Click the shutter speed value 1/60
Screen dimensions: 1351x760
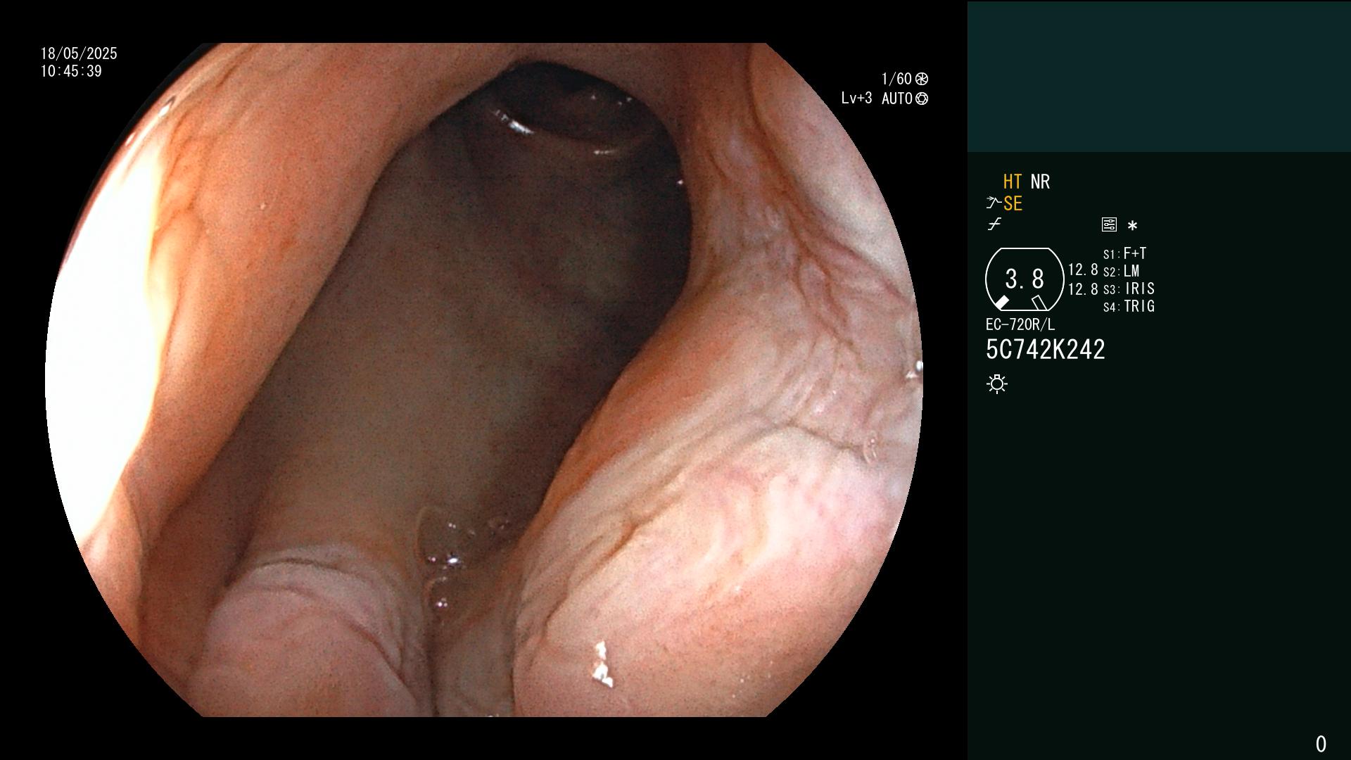pyautogui.click(x=896, y=79)
